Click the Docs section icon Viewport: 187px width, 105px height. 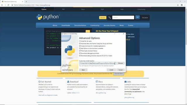[97, 82]
